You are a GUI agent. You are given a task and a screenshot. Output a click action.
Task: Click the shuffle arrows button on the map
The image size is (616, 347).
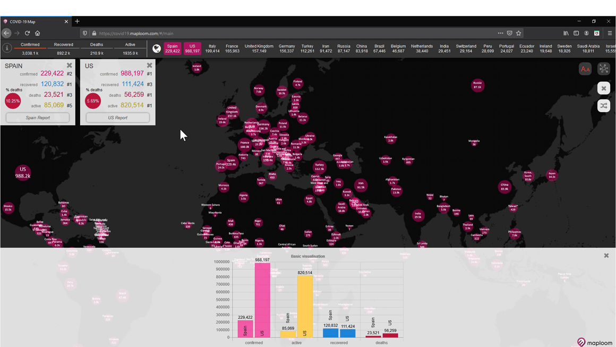point(604,106)
